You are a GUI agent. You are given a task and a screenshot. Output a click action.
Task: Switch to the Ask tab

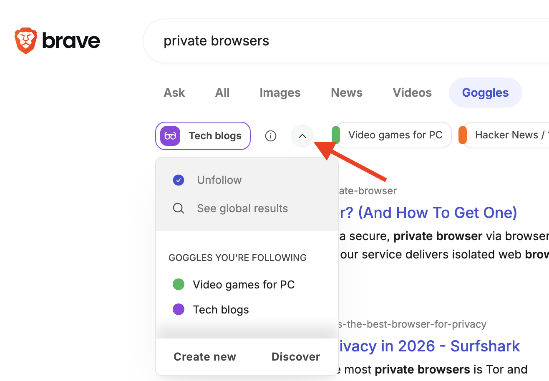click(x=174, y=93)
